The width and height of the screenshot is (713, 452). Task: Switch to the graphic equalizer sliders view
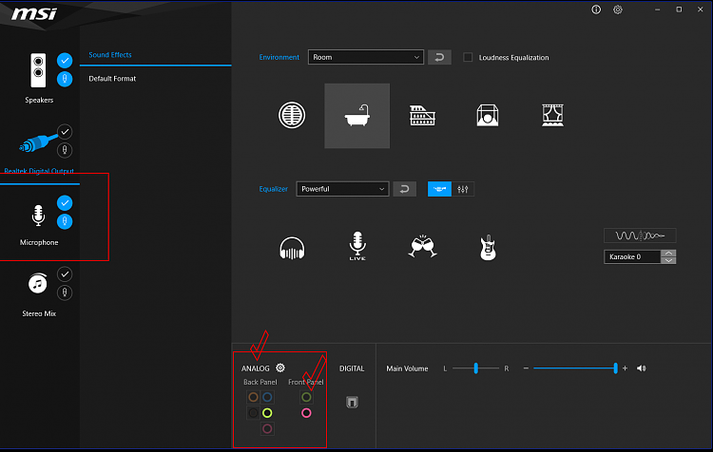pyautogui.click(x=463, y=189)
